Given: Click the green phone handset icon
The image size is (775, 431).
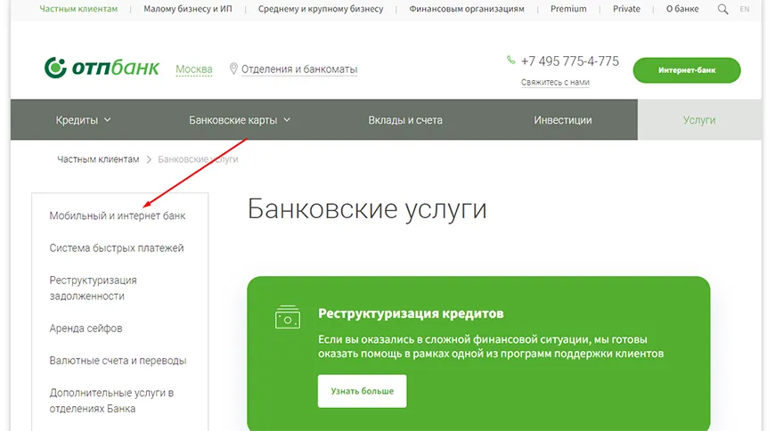Looking at the screenshot, I should pyautogui.click(x=510, y=61).
